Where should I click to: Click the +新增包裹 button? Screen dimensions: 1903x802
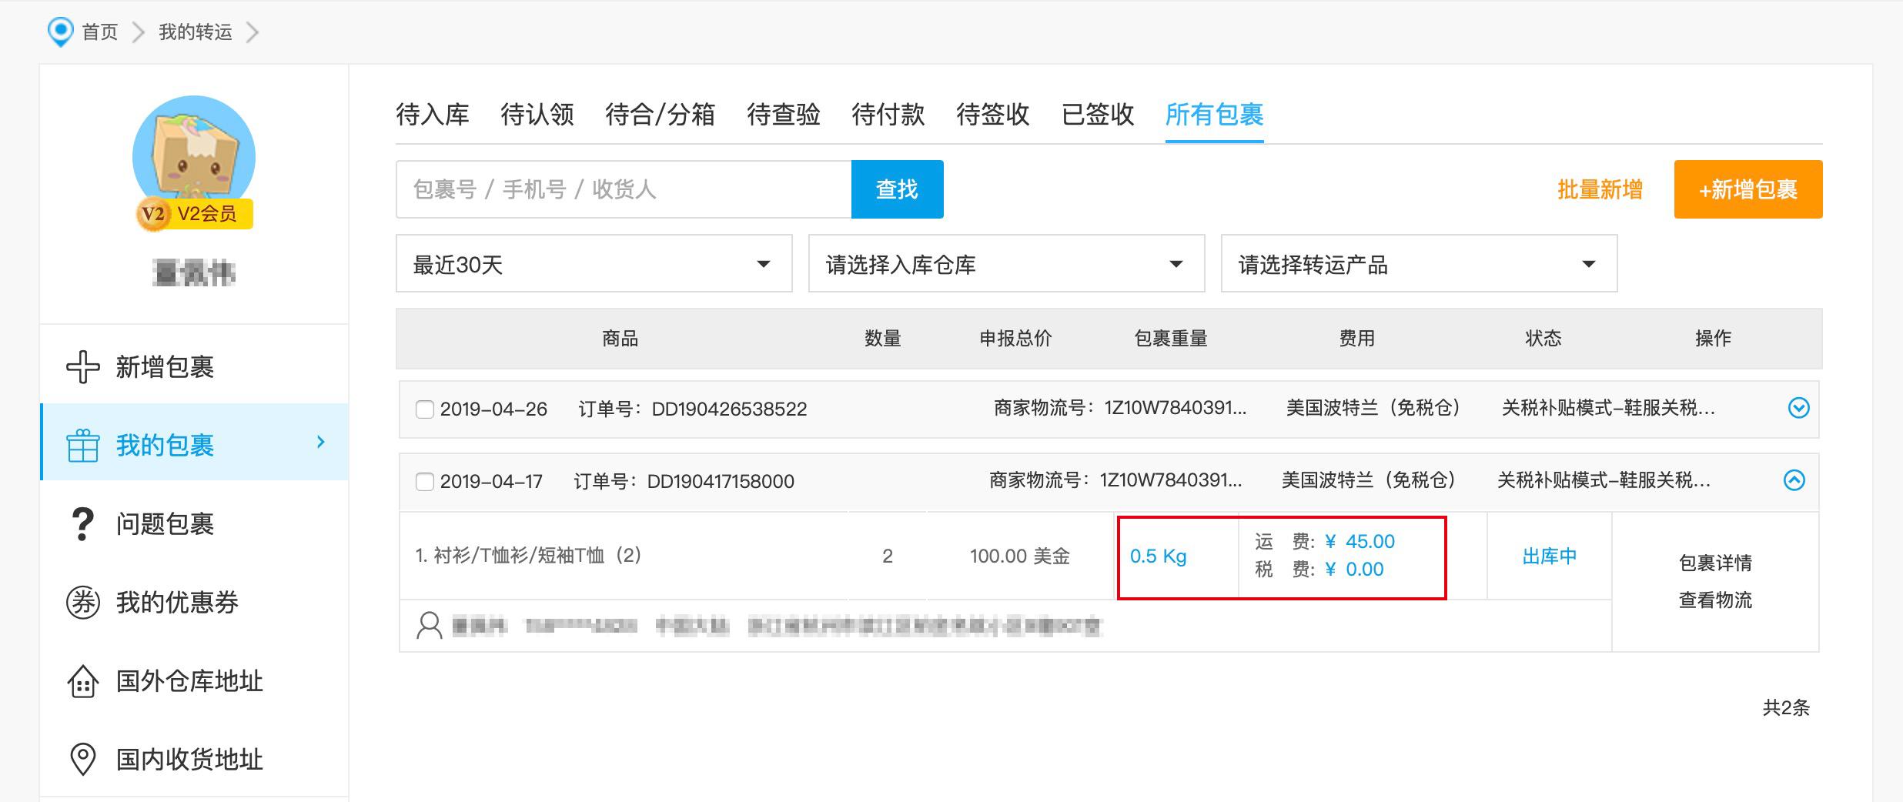click(x=1747, y=189)
